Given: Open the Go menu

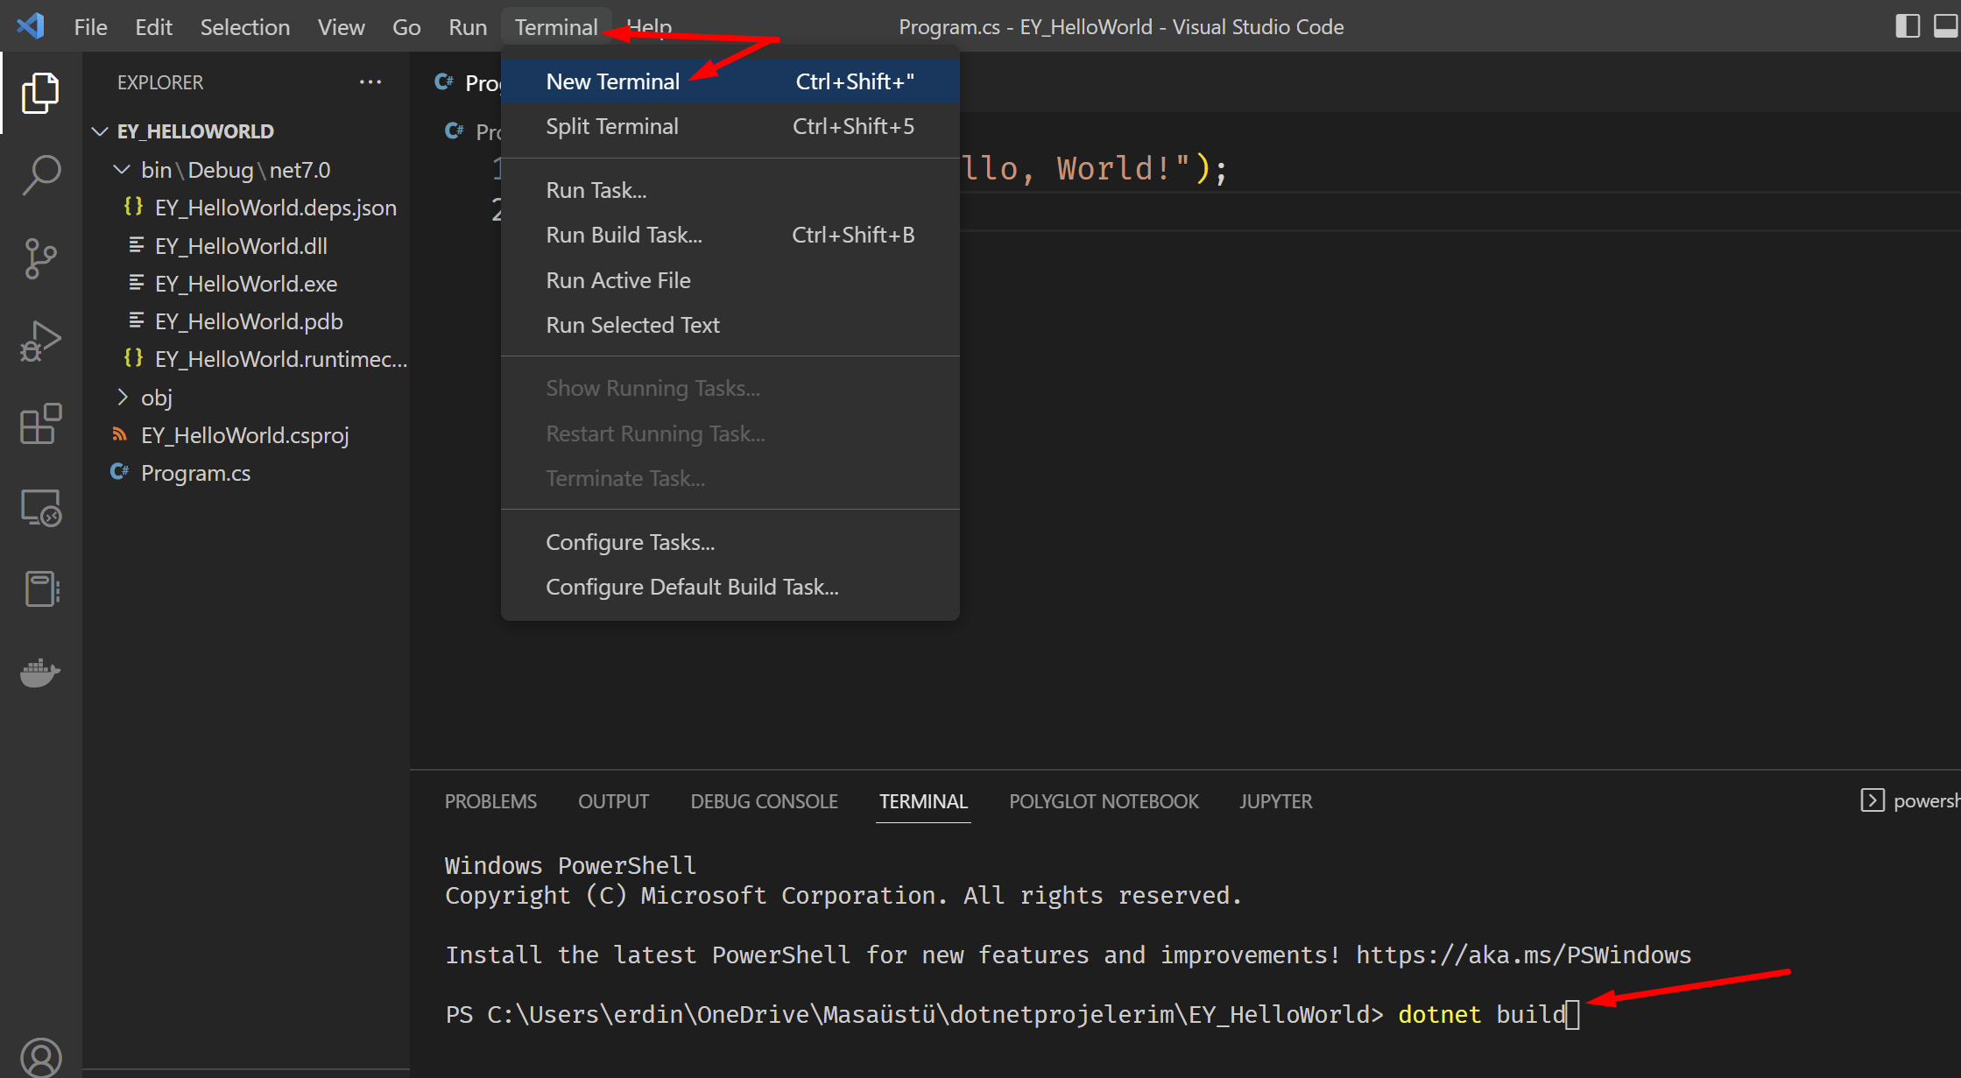Looking at the screenshot, I should tap(406, 27).
